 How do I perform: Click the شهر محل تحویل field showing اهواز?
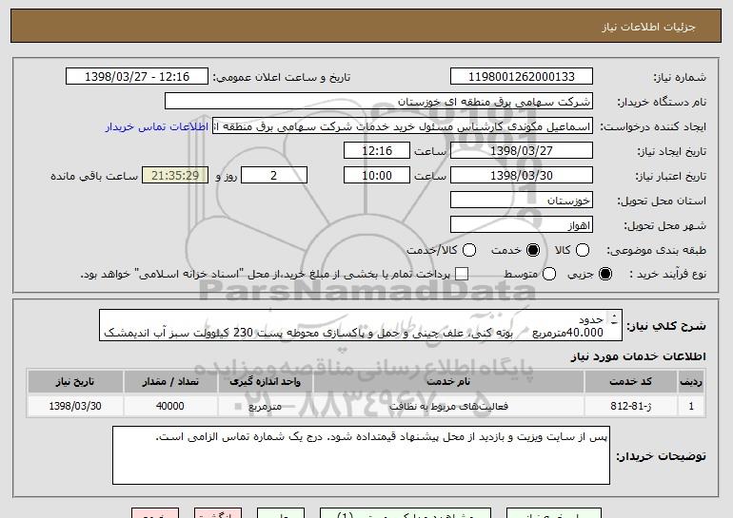click(521, 225)
